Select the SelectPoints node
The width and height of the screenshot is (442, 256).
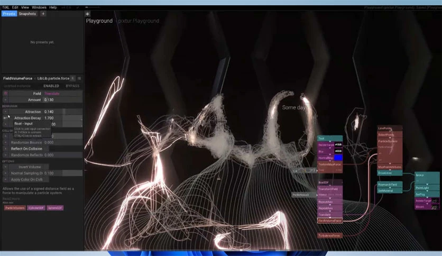390,135
